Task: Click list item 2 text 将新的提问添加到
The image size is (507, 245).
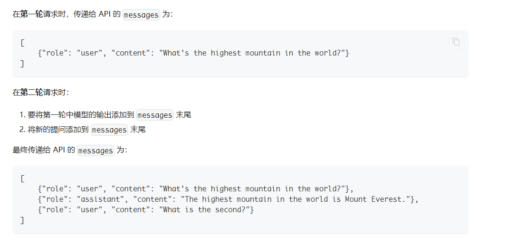Action: click(x=58, y=130)
